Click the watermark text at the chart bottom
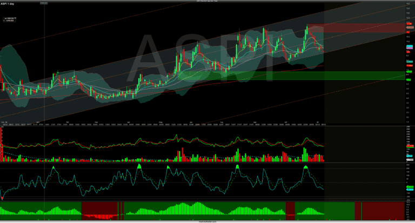The height and width of the screenshot is (223, 415). point(207,221)
